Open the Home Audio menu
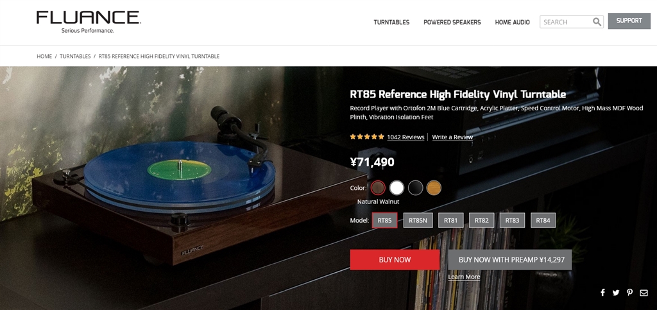The image size is (657, 310). point(512,22)
